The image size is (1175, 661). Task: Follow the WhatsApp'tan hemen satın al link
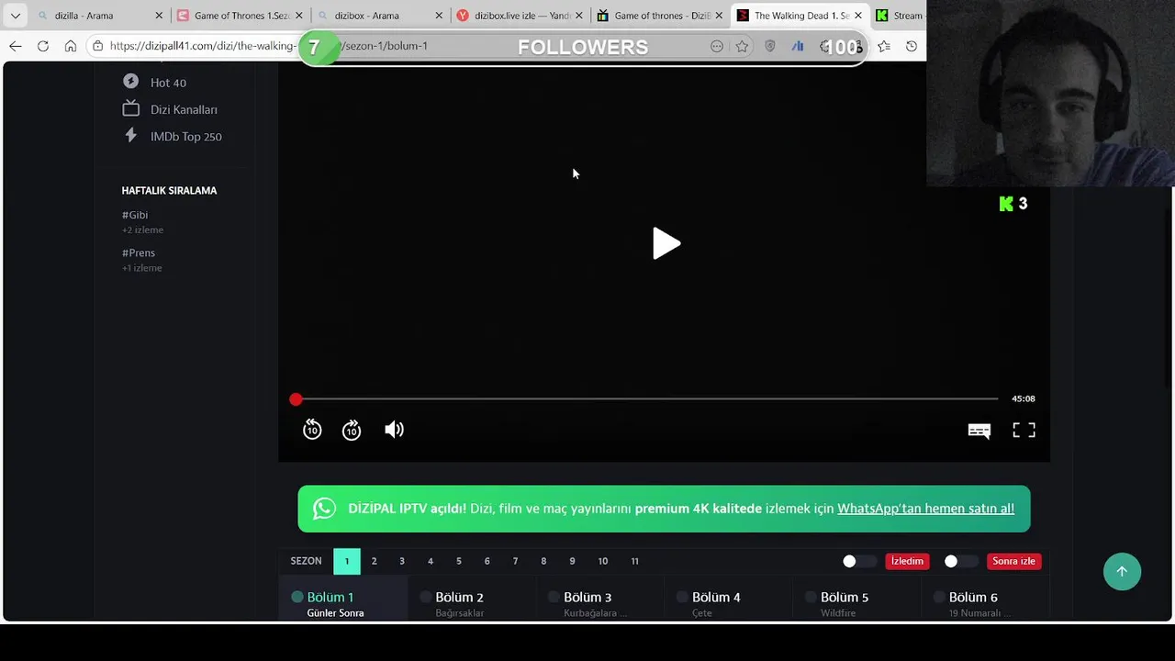pos(925,509)
